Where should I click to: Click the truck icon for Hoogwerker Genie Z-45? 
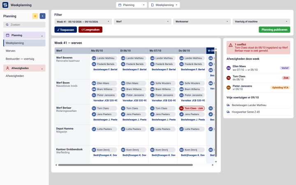228,112
